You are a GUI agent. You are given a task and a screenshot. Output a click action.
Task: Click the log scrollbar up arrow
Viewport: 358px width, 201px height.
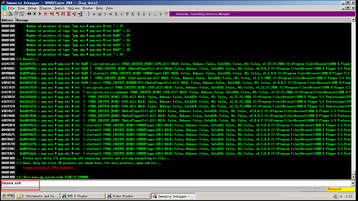click(x=353, y=20)
